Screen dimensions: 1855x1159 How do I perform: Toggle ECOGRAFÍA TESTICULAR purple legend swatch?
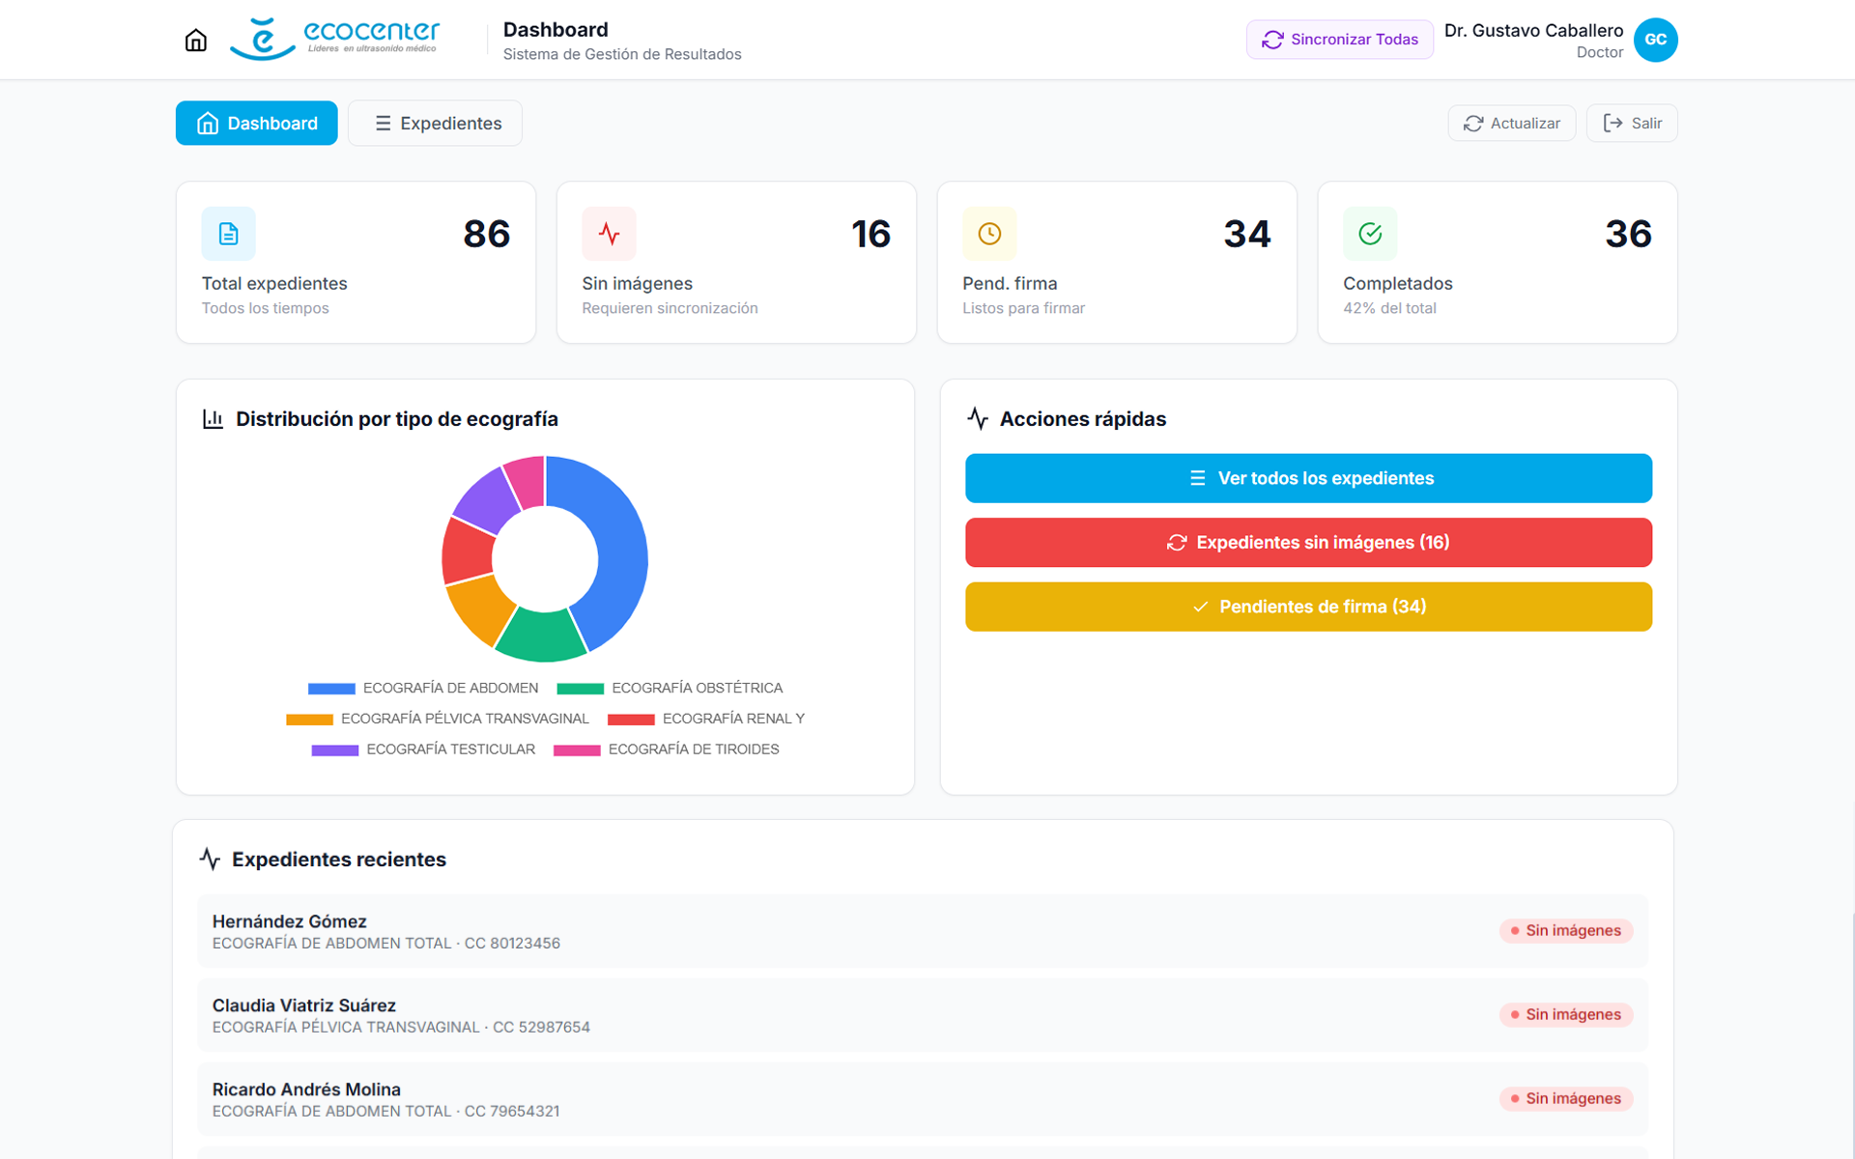tap(335, 750)
